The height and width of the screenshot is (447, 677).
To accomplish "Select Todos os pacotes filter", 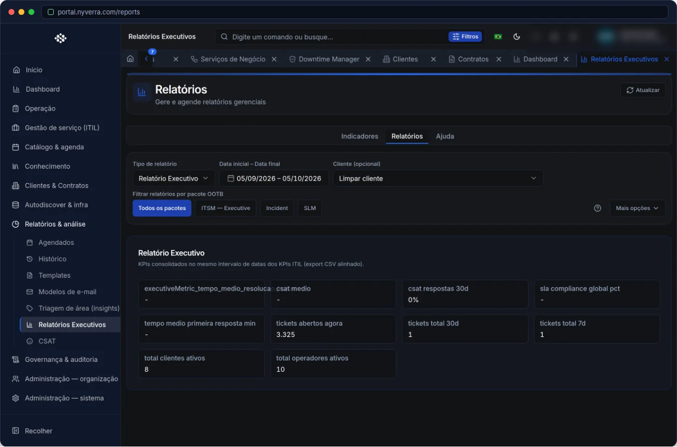I will [x=162, y=209].
